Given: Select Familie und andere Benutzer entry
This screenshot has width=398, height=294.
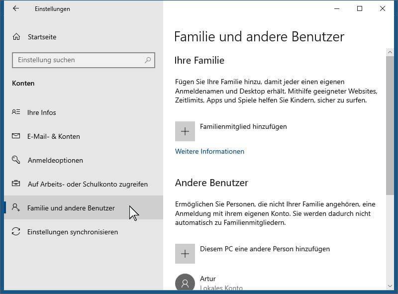Looking at the screenshot, I should (84, 208).
